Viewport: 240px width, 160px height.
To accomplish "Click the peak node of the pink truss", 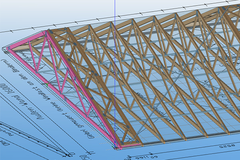I will click(49, 32).
